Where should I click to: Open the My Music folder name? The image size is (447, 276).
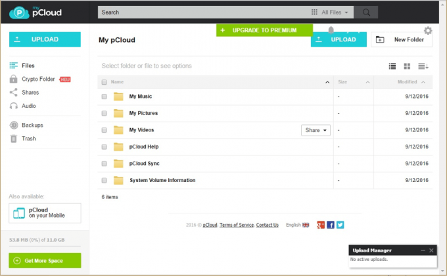point(141,97)
